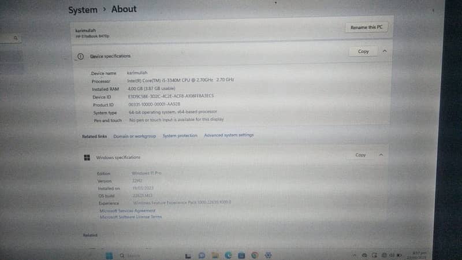Copy the Device specifications
Viewport: 462px width, 260px height.
[x=363, y=51]
